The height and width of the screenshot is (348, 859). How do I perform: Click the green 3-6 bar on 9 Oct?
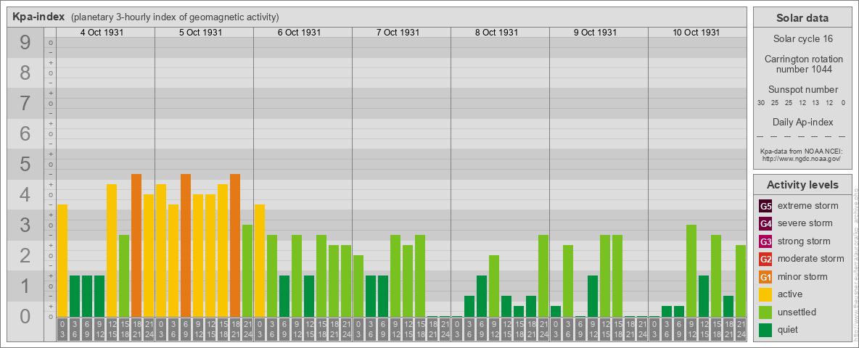tap(568, 281)
